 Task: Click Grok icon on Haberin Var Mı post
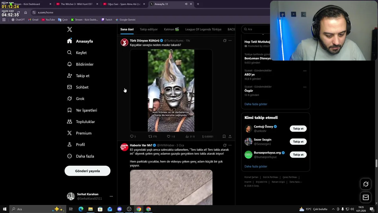coord(225,145)
